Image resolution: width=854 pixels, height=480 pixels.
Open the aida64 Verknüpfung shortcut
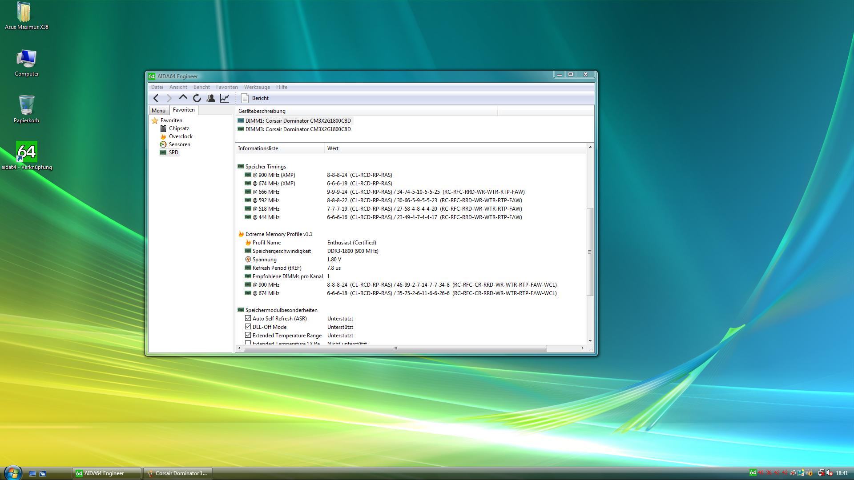(27, 156)
